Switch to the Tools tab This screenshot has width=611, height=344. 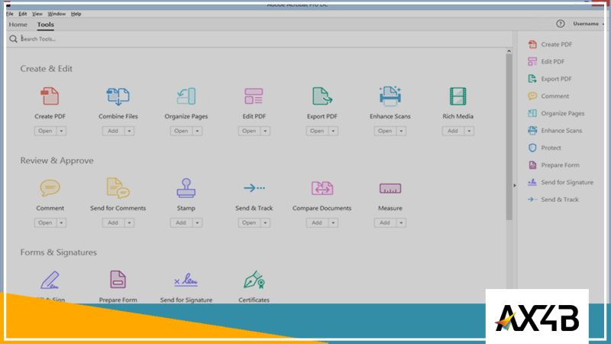(46, 24)
